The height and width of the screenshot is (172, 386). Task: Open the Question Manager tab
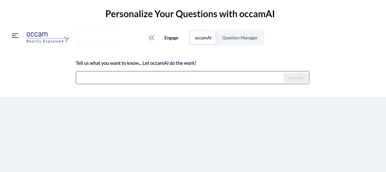coord(240,38)
